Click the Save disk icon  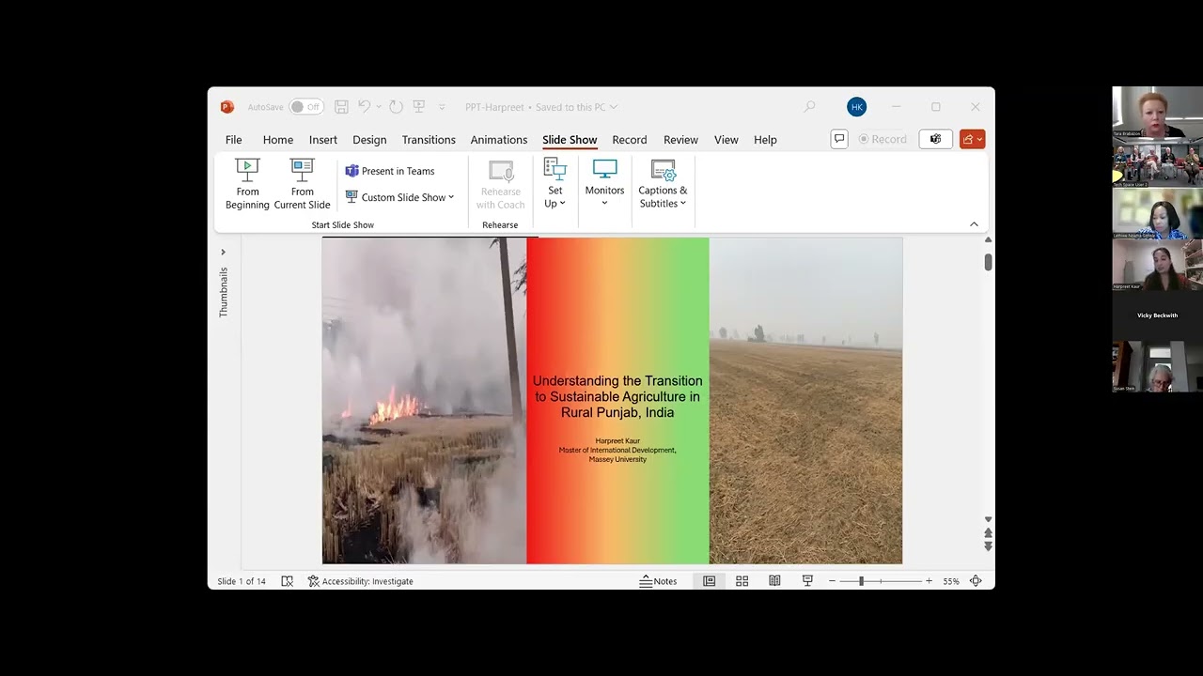(342, 107)
